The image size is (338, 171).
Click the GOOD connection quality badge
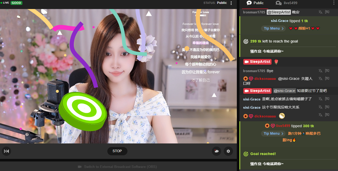point(16,3)
